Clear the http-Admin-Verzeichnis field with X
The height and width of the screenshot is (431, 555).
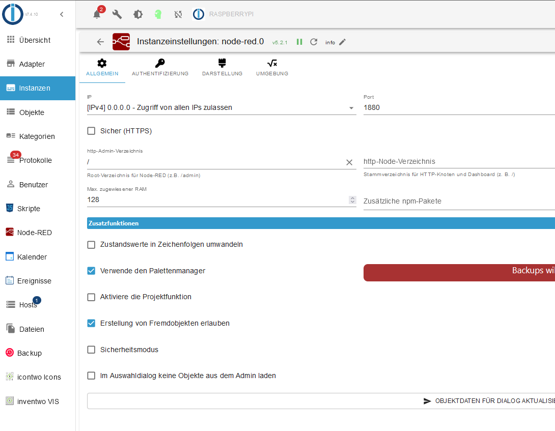pyautogui.click(x=349, y=162)
